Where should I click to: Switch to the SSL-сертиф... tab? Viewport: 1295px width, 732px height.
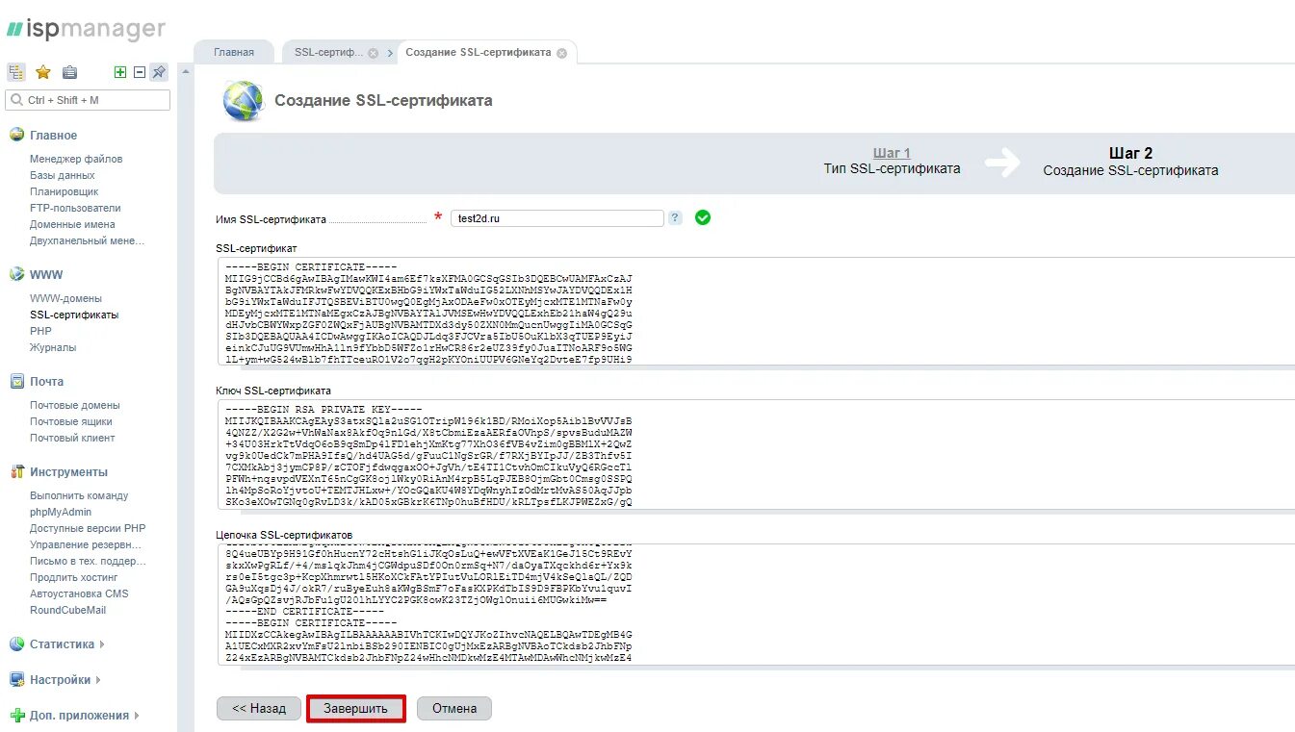pyautogui.click(x=328, y=53)
